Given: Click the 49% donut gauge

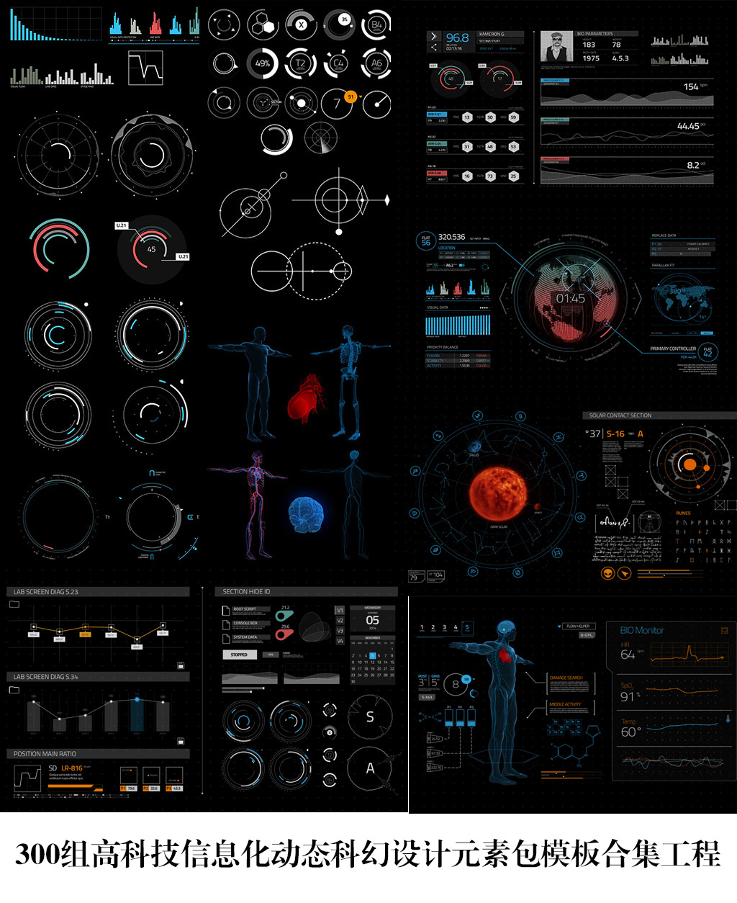Looking at the screenshot, I should (263, 63).
